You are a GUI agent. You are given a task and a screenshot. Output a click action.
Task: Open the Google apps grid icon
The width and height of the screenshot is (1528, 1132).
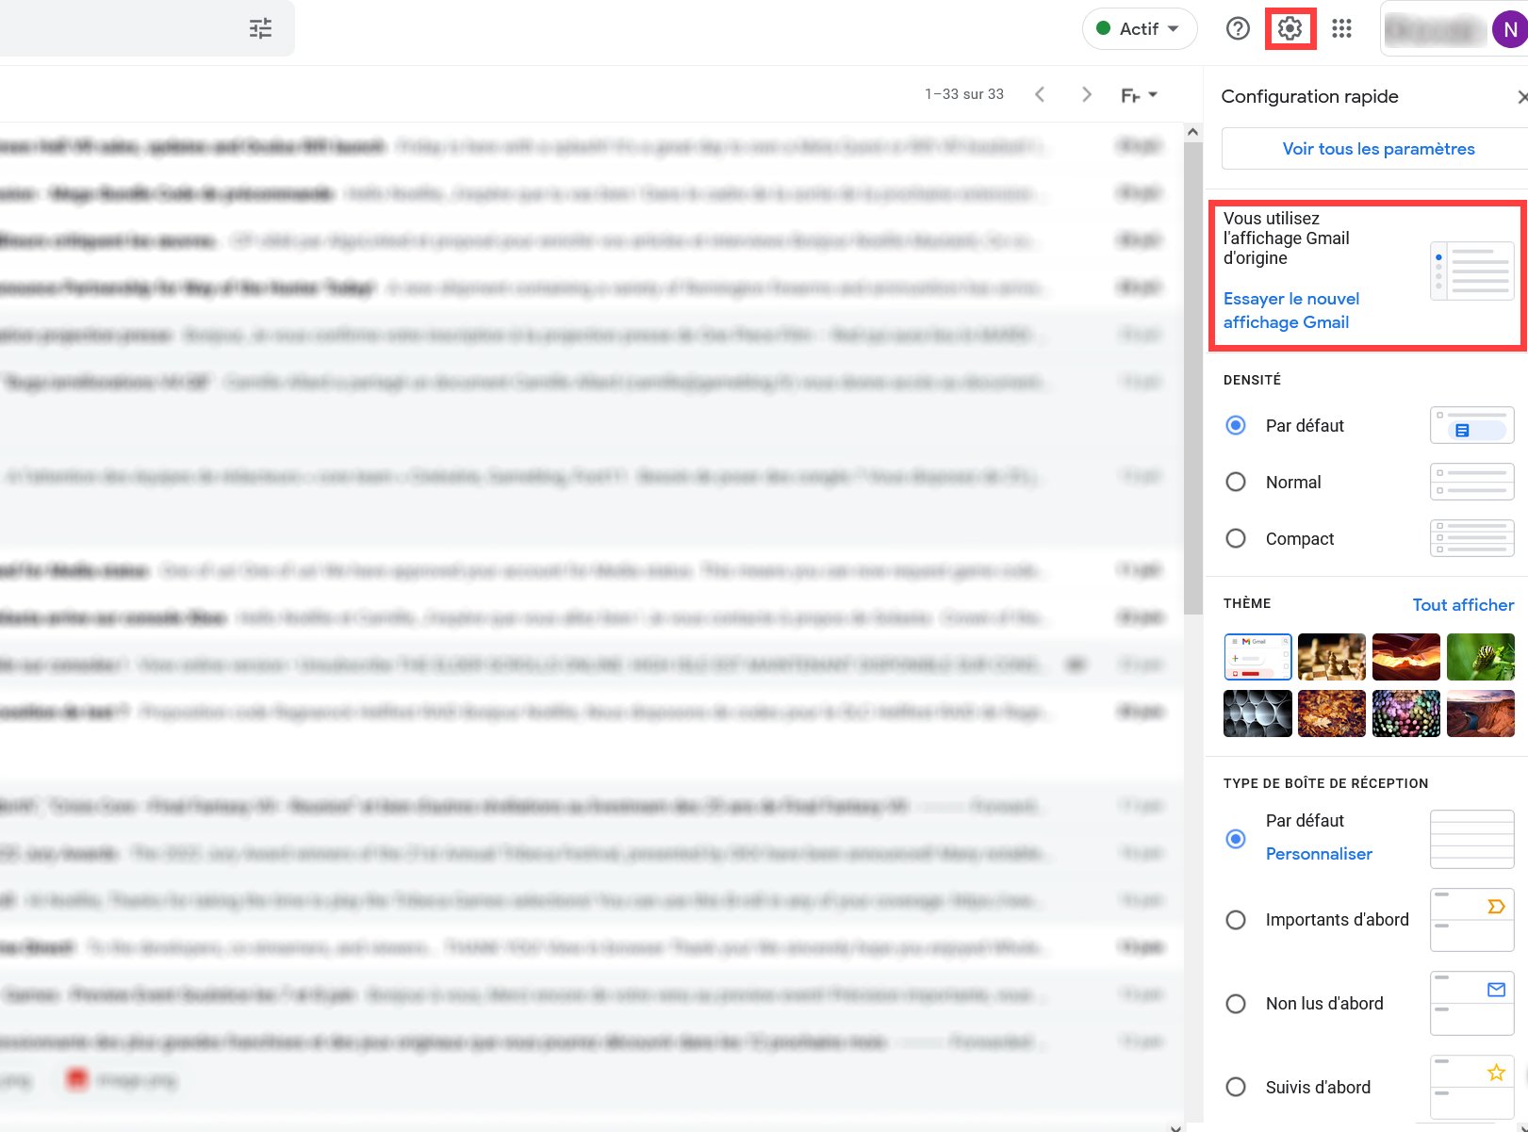pyautogui.click(x=1341, y=28)
